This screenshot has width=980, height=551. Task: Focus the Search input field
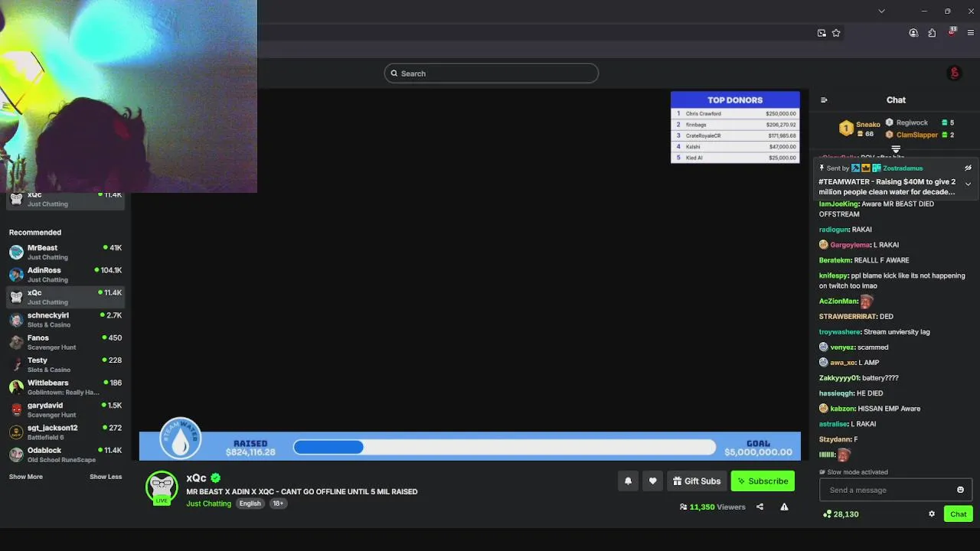pos(492,73)
